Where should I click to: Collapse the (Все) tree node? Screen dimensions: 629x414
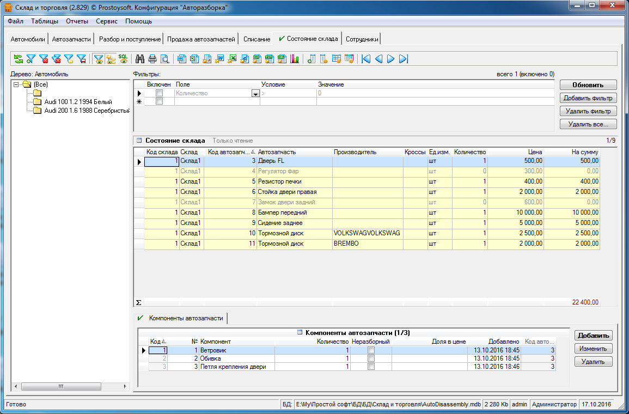[x=16, y=84]
